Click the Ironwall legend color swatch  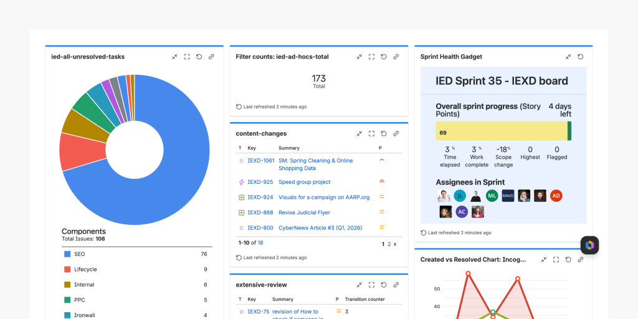pos(67,315)
